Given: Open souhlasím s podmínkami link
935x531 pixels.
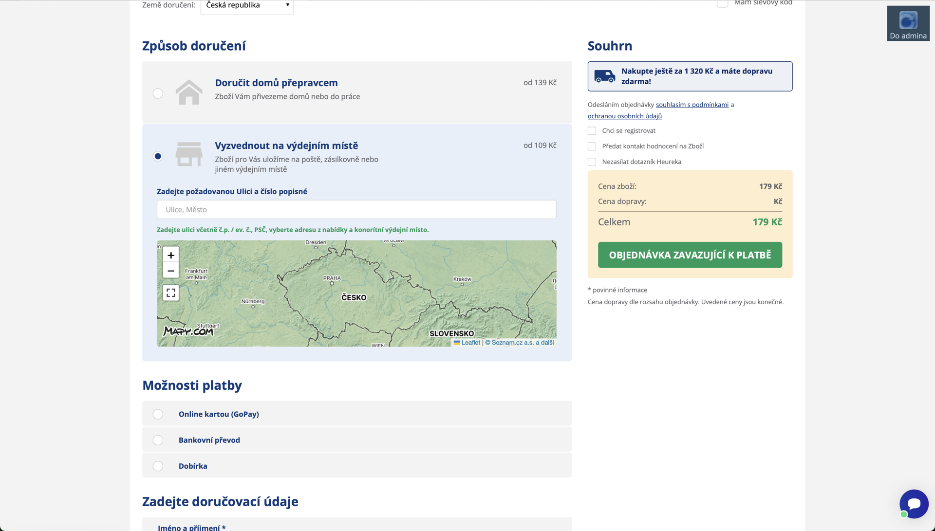Looking at the screenshot, I should tap(692, 105).
